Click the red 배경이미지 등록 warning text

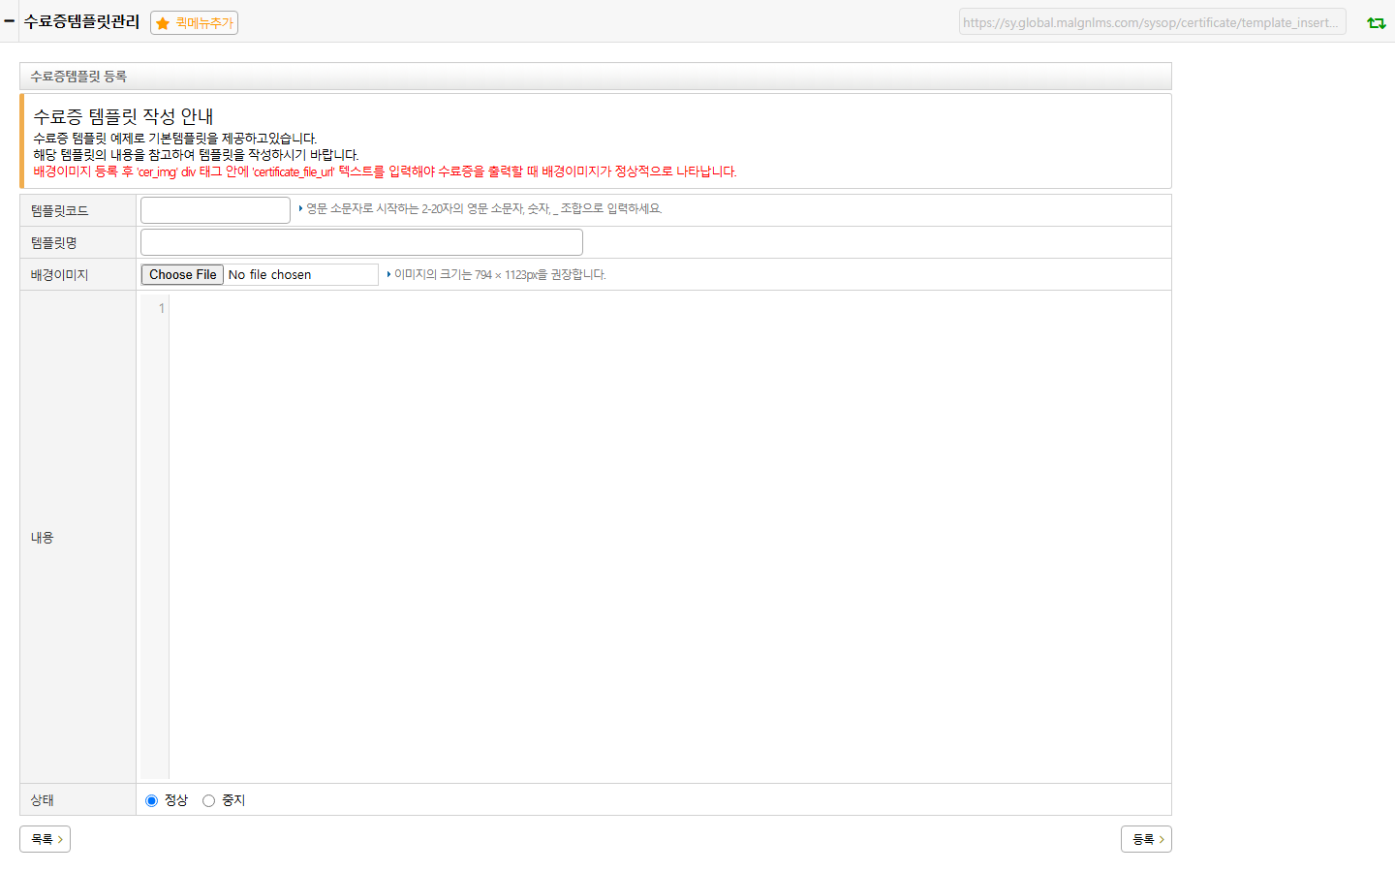(x=385, y=171)
